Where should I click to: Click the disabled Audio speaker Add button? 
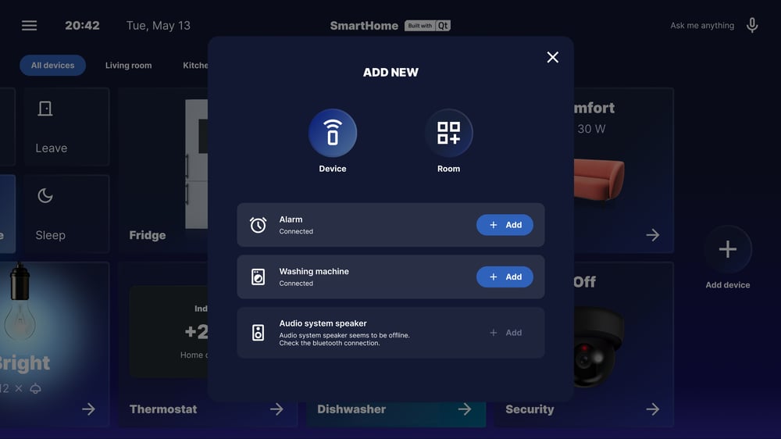pyautogui.click(x=505, y=333)
